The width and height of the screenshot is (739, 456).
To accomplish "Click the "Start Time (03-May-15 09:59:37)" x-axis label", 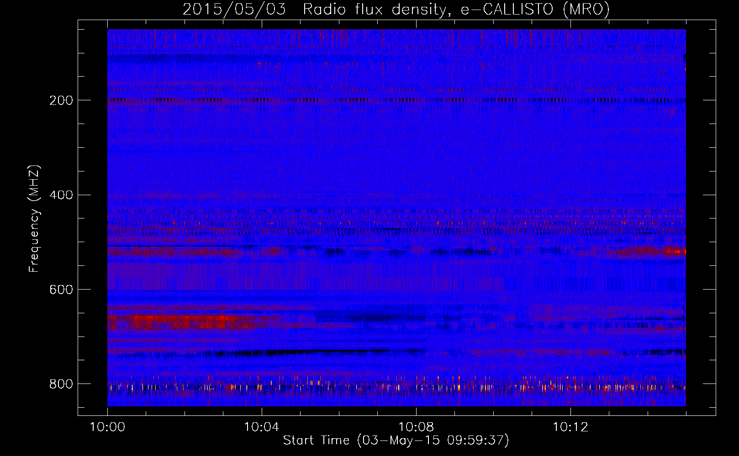I will [396, 440].
